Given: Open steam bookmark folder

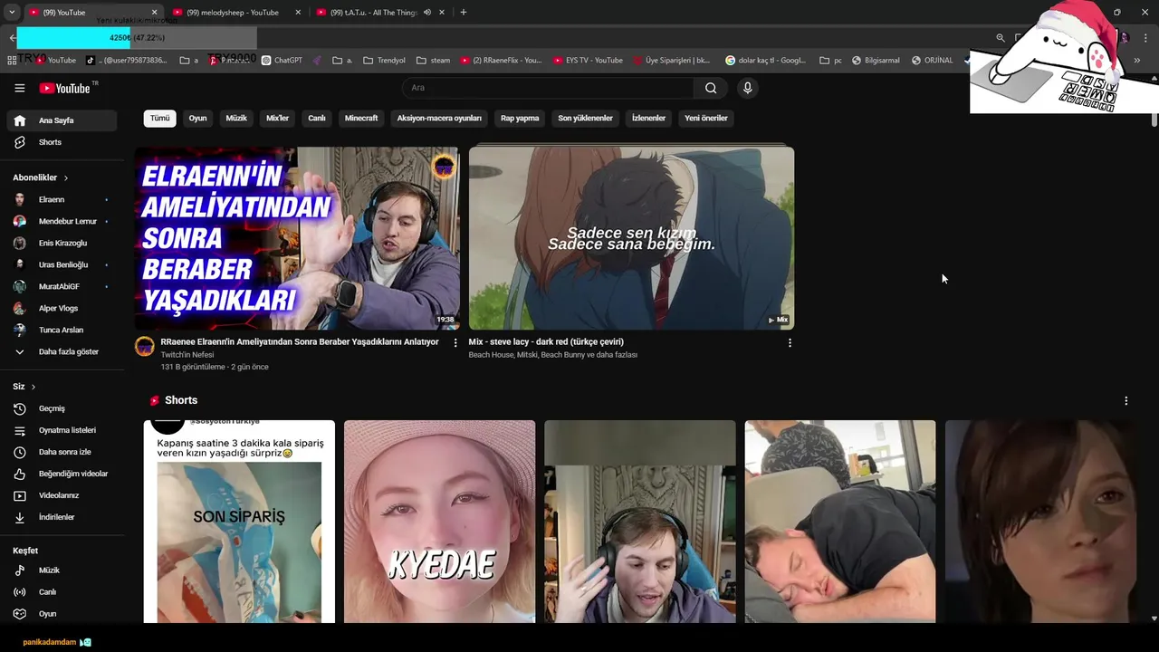Looking at the screenshot, I should click(x=433, y=61).
